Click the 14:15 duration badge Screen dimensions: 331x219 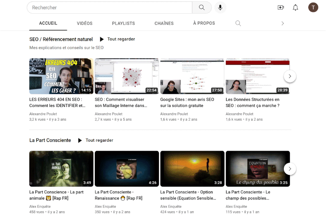point(86,90)
